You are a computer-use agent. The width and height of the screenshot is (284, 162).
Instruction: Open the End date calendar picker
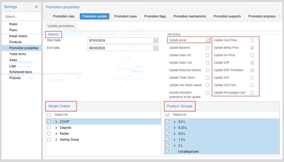point(156,48)
